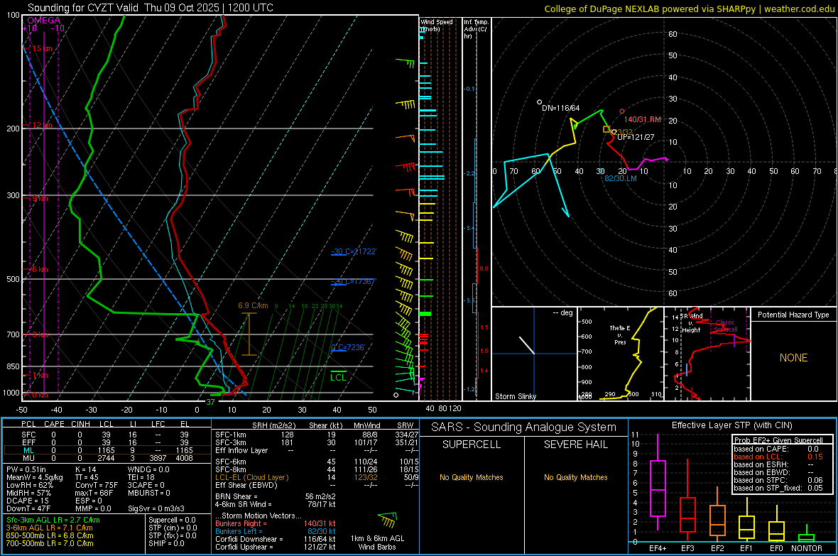The image size is (838, 556).
Task: Click the SFC-1km shear row label
Action: click(x=231, y=435)
